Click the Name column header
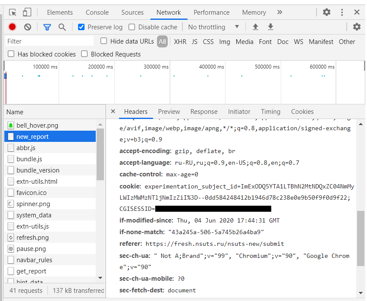 click(54, 112)
